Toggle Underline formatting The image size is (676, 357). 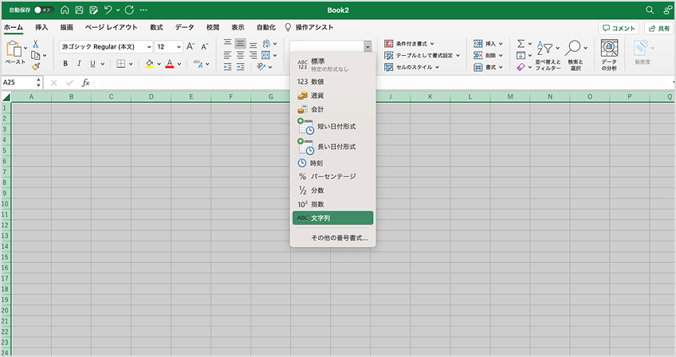click(92, 64)
